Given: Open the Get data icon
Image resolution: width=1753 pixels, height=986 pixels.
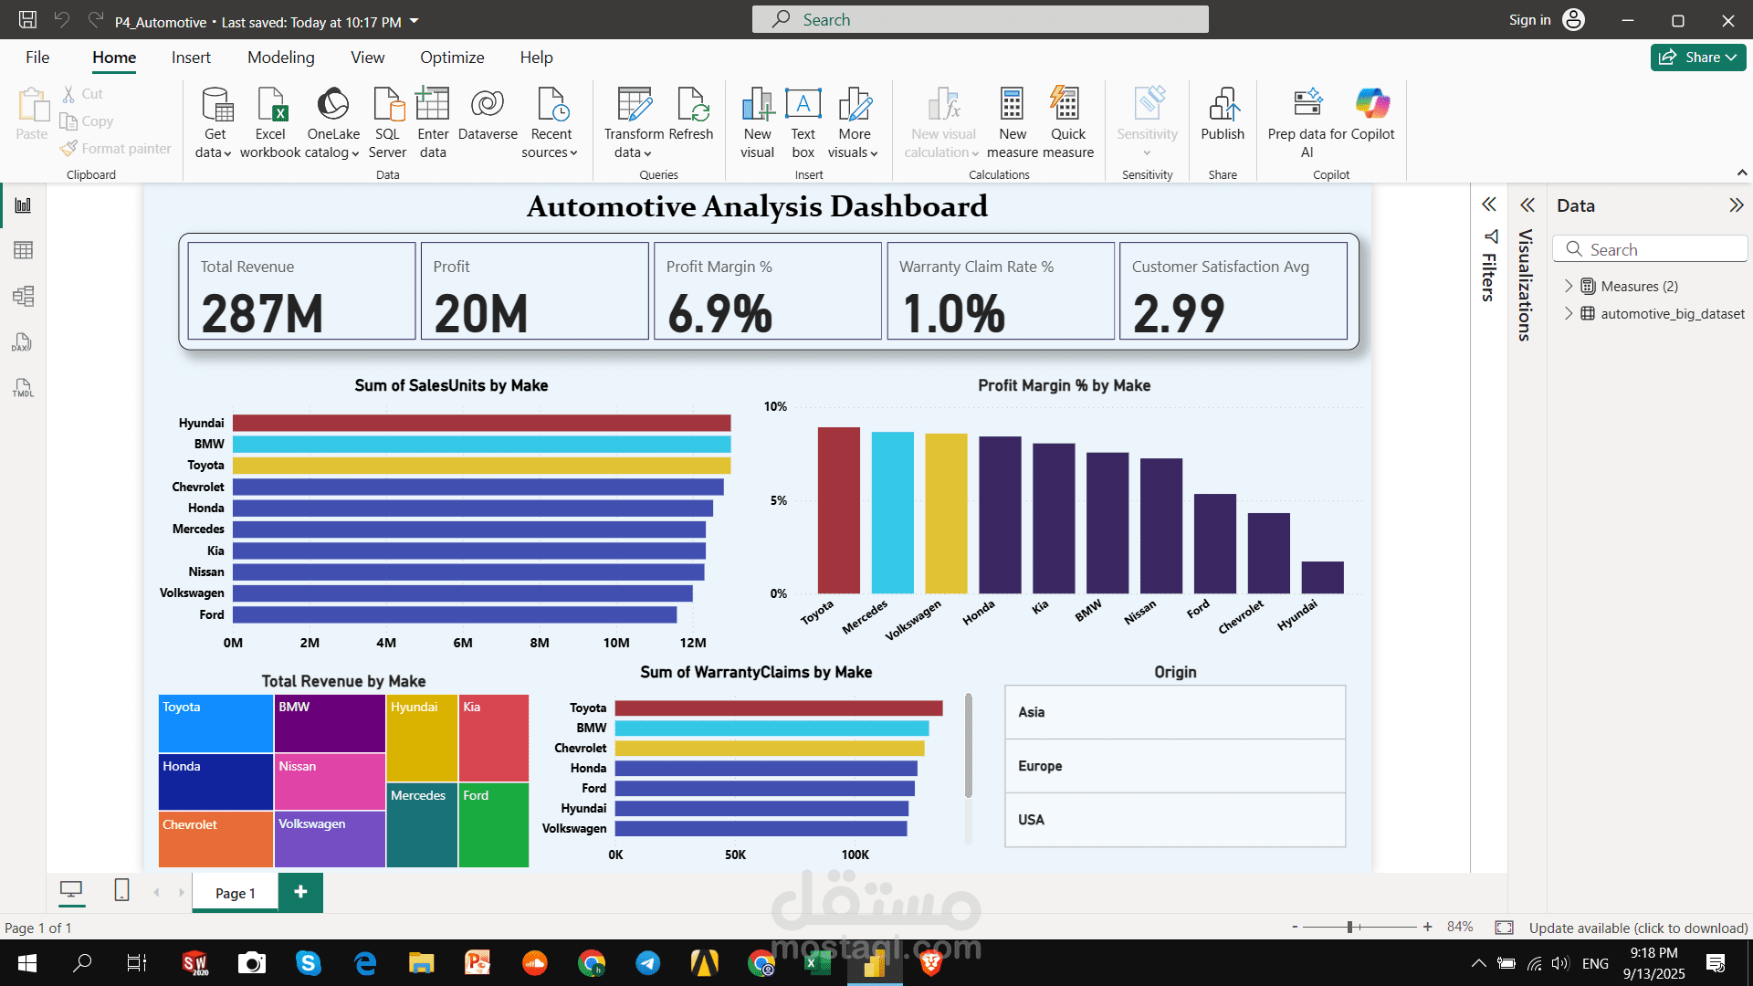Looking at the screenshot, I should [215, 106].
